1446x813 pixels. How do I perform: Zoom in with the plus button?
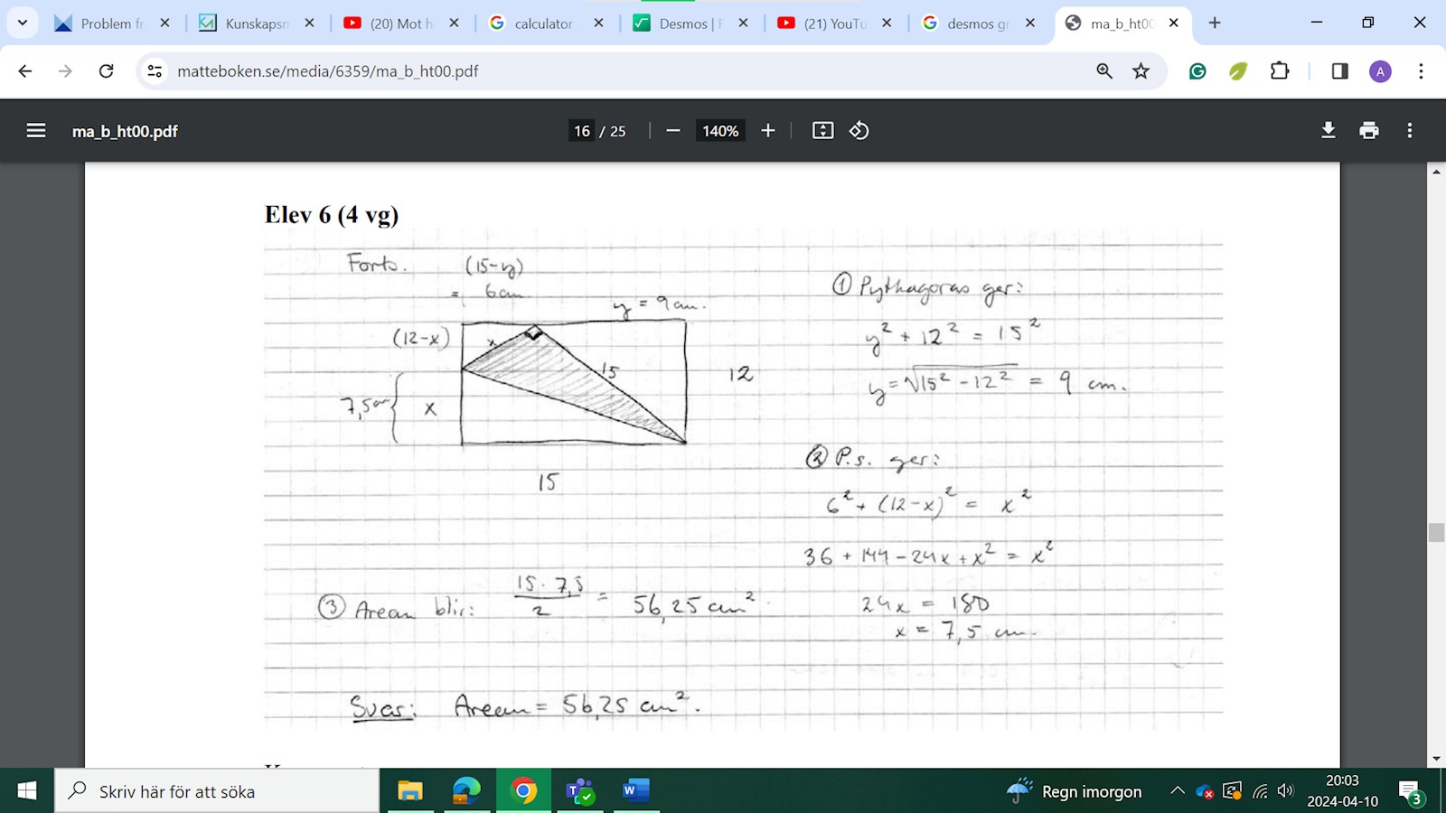point(768,131)
